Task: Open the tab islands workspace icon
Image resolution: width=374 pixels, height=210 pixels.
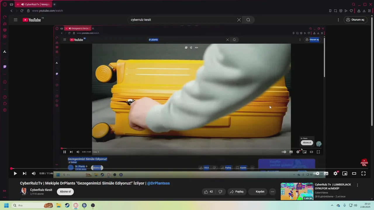Action: pyautogui.click(x=11, y=4)
